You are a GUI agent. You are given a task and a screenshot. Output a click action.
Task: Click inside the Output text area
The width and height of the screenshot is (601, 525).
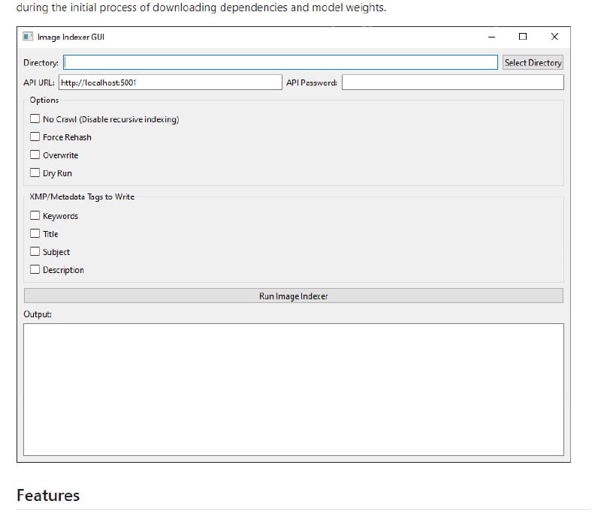293,388
